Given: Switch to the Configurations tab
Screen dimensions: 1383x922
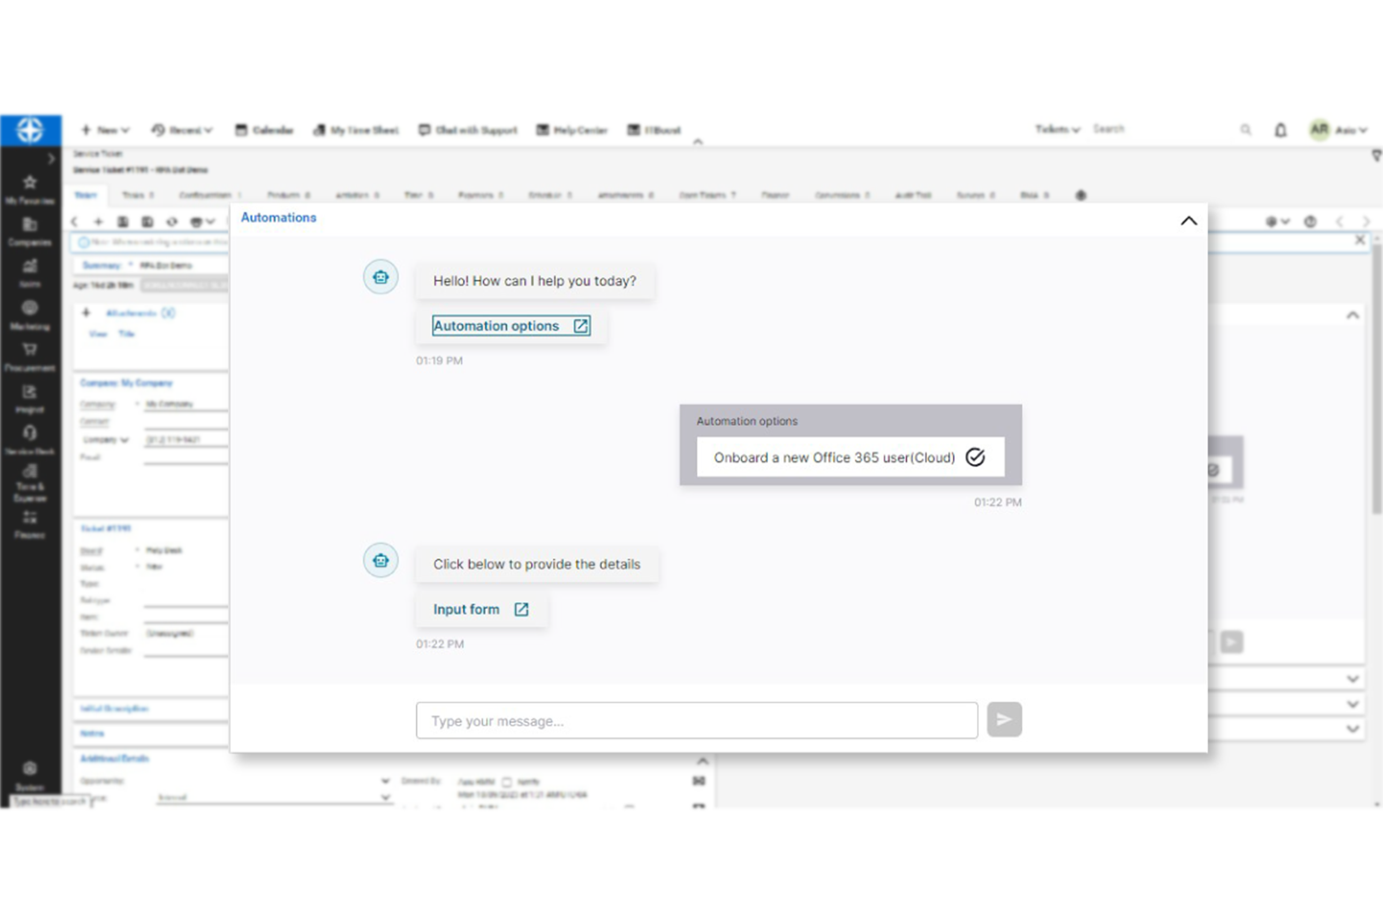Looking at the screenshot, I should pyautogui.click(x=210, y=195).
